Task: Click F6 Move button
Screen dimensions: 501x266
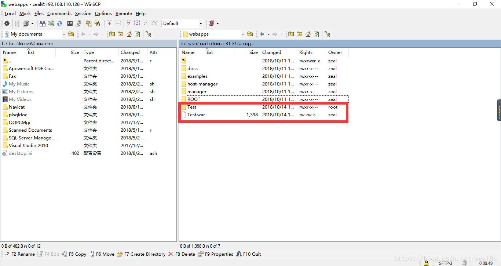Action: tap(102, 254)
